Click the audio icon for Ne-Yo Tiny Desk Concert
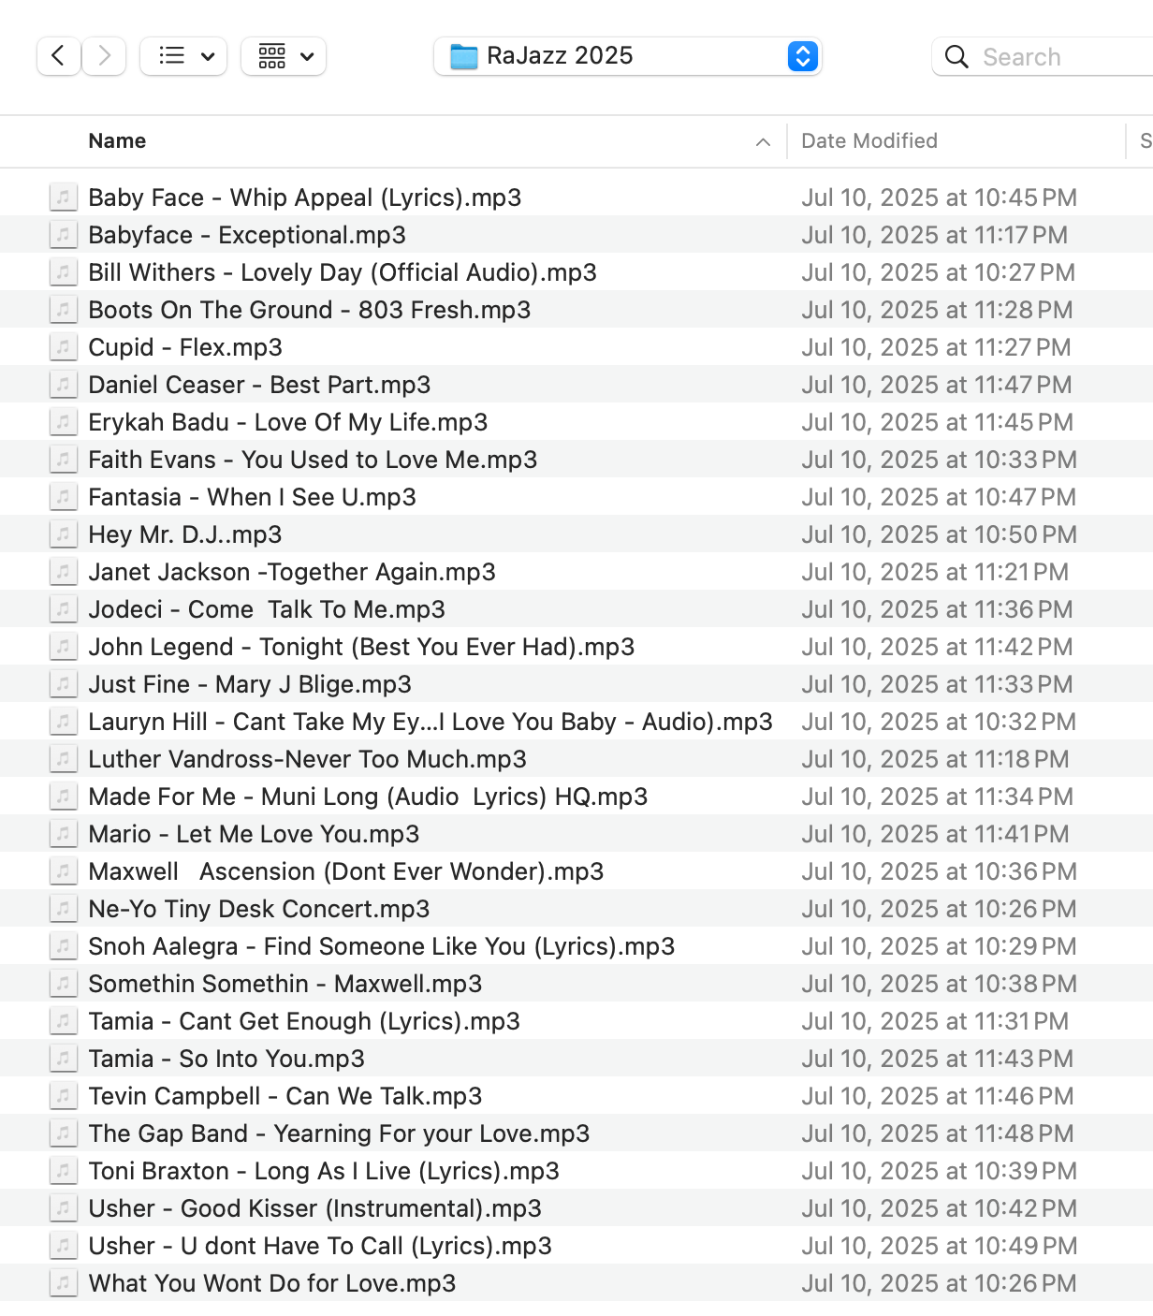The height and width of the screenshot is (1316, 1153). pos(63,909)
